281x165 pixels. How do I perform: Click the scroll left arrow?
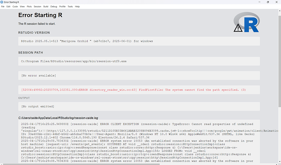point(1,164)
